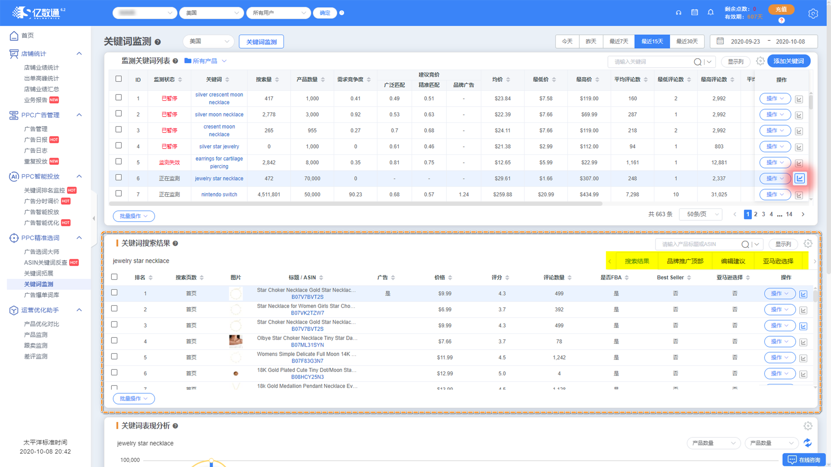The width and height of the screenshot is (831, 467).
Task: Open the 50条/页 page size dropdown
Action: tap(701, 214)
